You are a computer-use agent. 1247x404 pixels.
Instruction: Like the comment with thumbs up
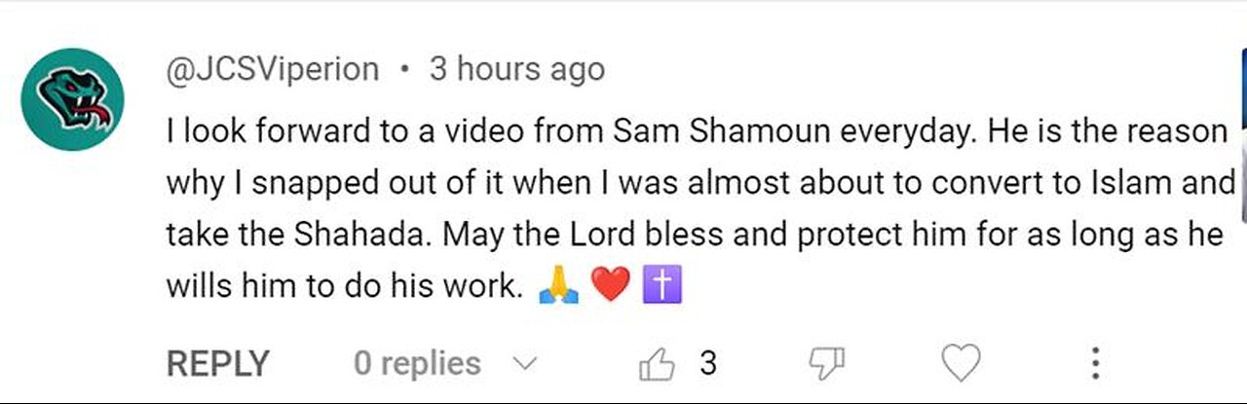pyautogui.click(x=657, y=365)
